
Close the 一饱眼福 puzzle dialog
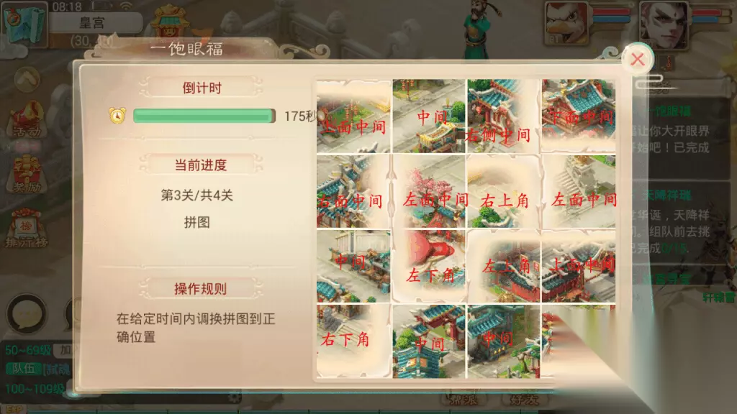pyautogui.click(x=638, y=59)
